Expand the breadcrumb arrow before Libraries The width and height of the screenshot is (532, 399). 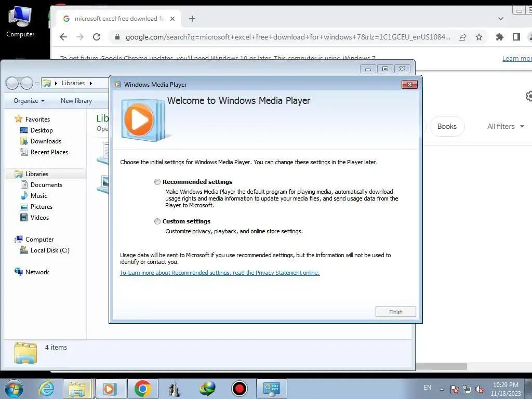(x=56, y=83)
